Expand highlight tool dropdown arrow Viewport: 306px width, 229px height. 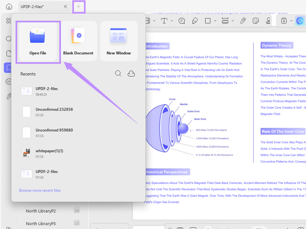(x=154, y=21)
